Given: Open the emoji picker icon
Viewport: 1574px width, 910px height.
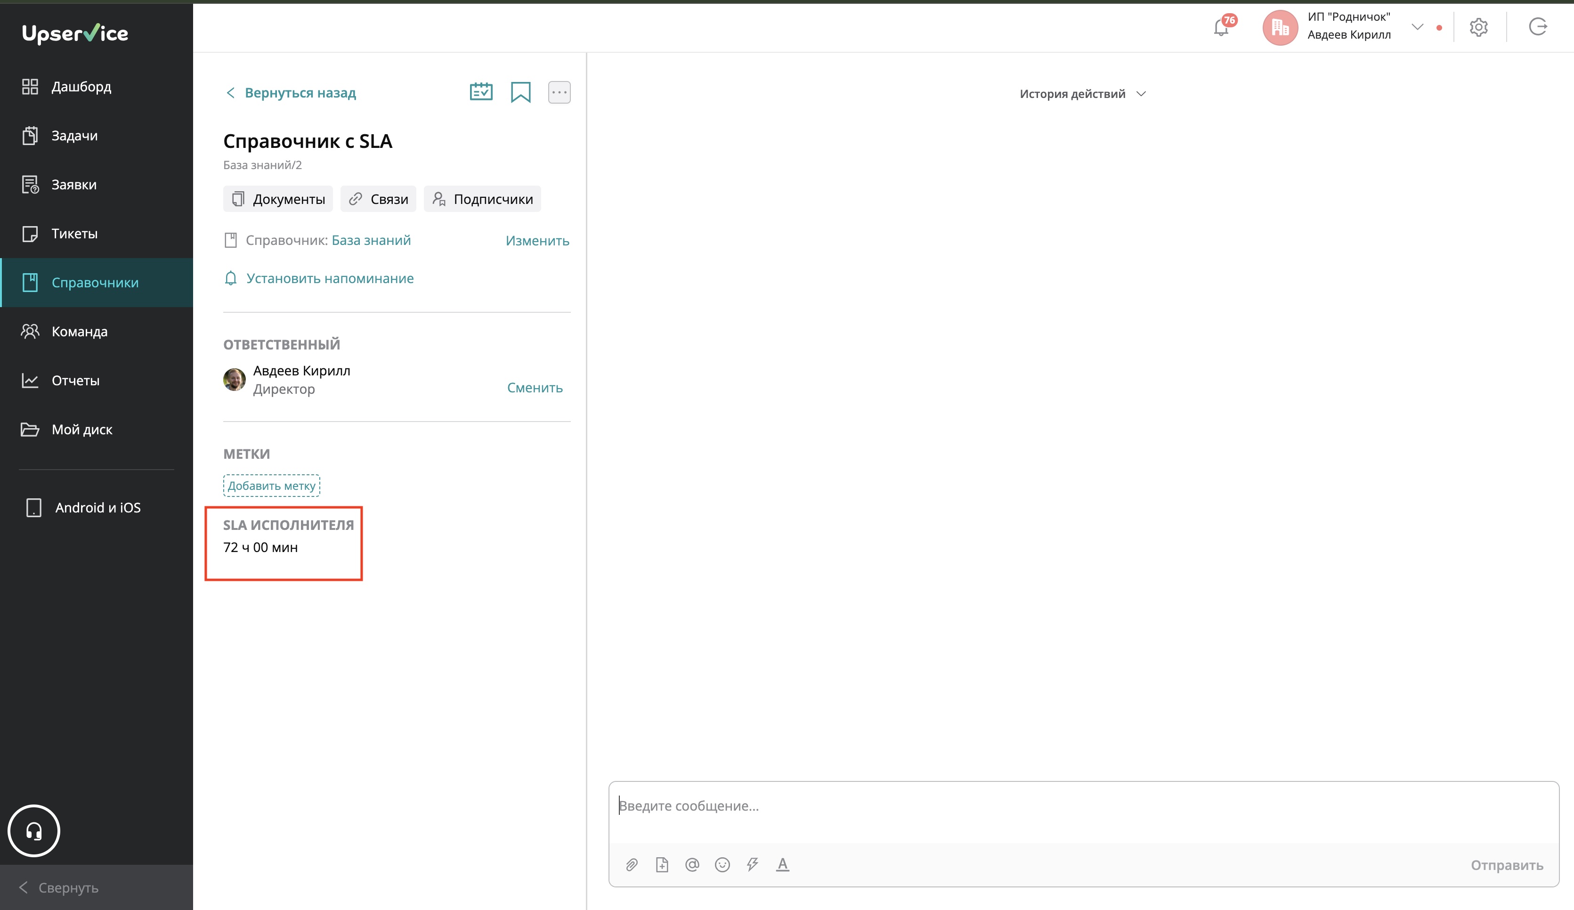Looking at the screenshot, I should 722,864.
